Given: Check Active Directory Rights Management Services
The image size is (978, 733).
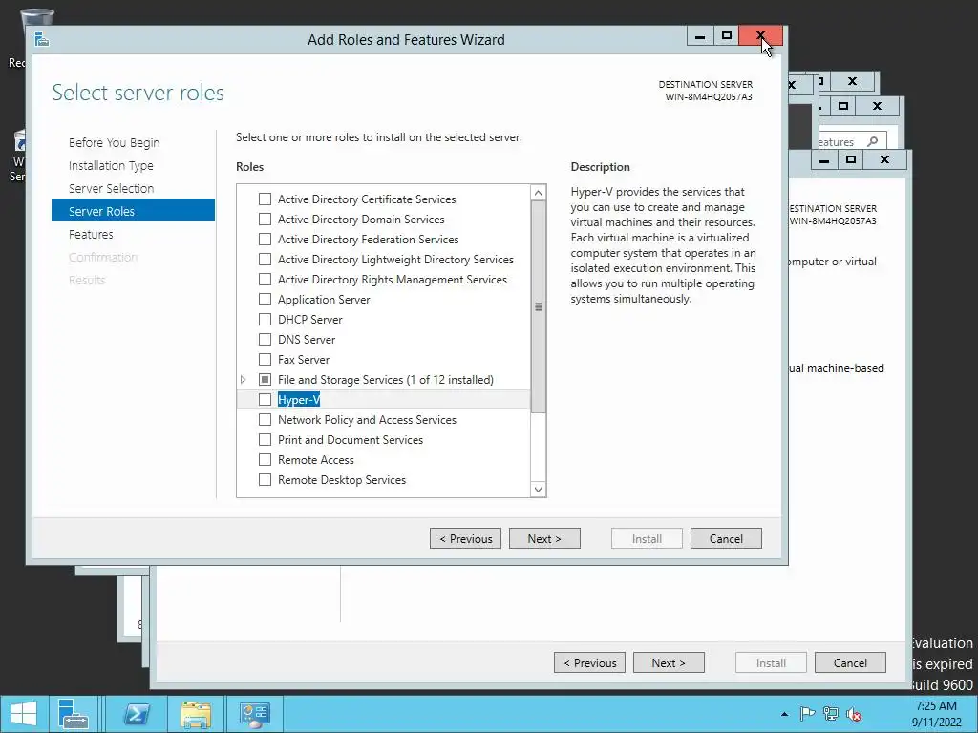Looking at the screenshot, I should tap(266, 279).
